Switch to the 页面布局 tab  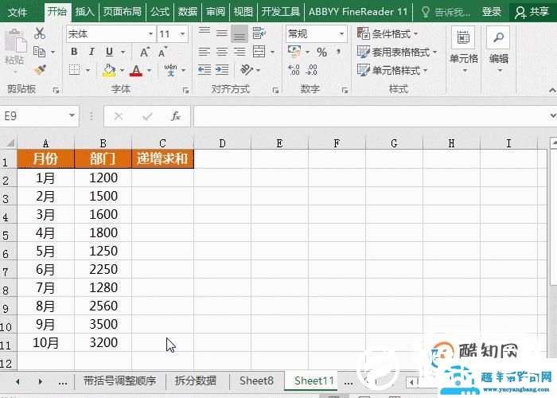123,12
